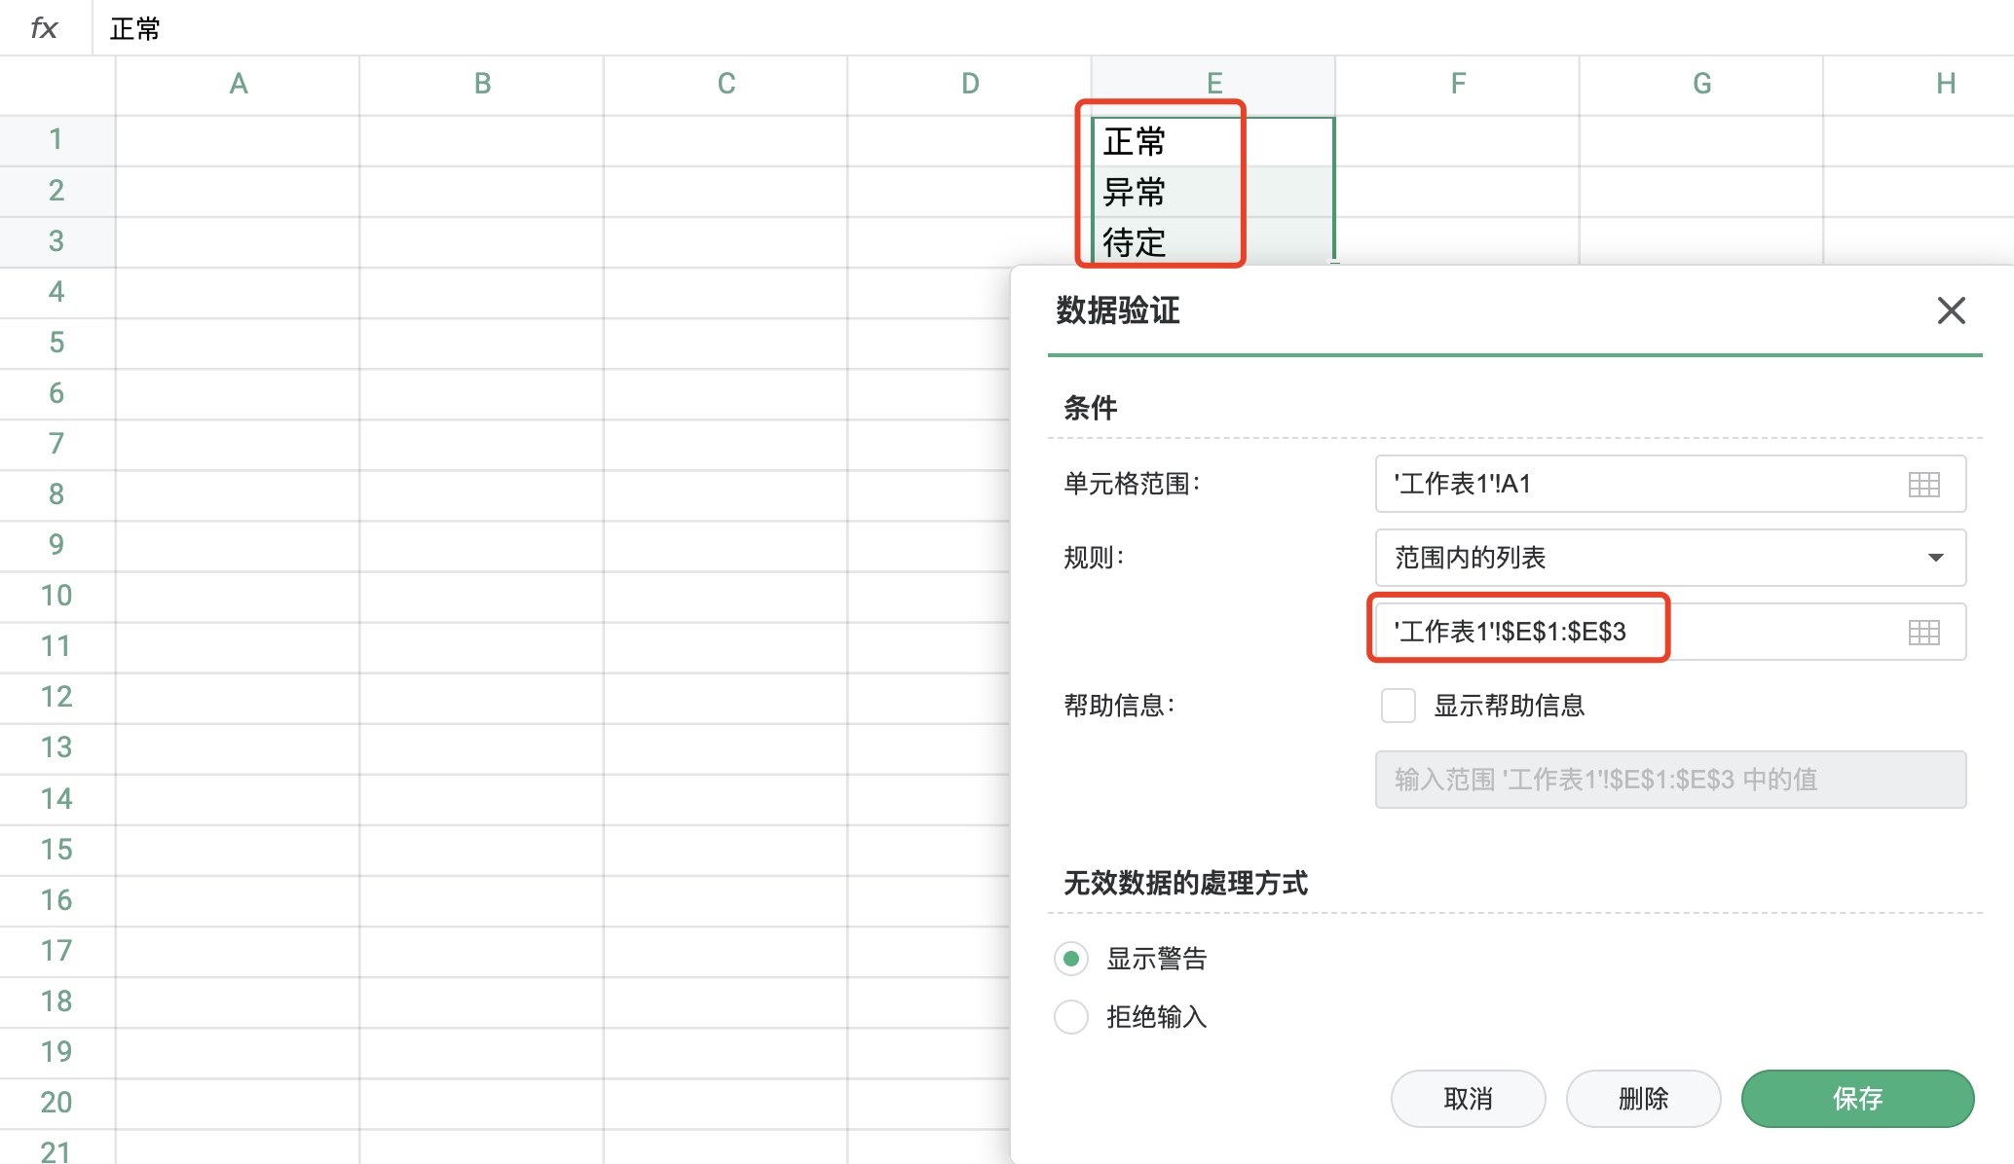Viewport: 2014px width, 1164px height.
Task: Click the range picker grid icon beside '工作表1'!$E$1:$E$3
Action: click(x=1923, y=632)
